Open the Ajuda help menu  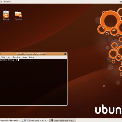tap(31, 57)
